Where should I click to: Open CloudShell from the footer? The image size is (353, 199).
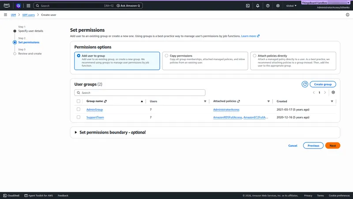(x=11, y=195)
